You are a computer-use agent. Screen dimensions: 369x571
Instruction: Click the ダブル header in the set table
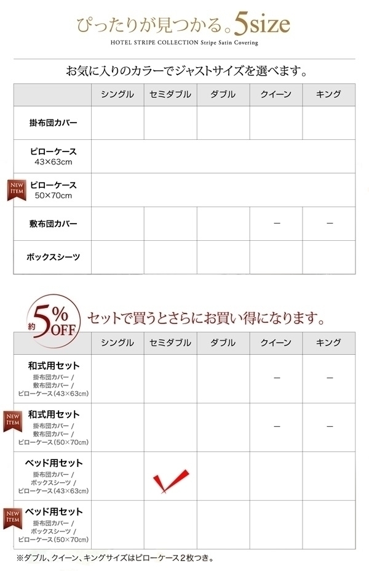click(x=223, y=342)
